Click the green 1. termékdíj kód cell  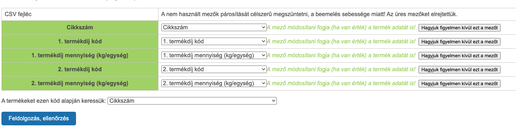80,42
